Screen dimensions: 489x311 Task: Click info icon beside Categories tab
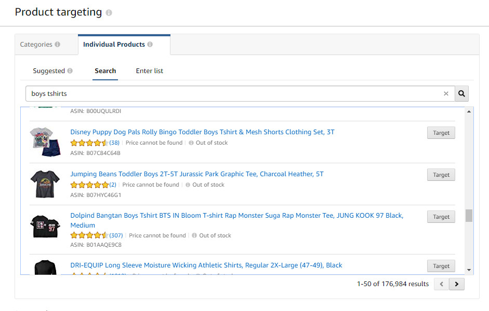pyautogui.click(x=58, y=45)
